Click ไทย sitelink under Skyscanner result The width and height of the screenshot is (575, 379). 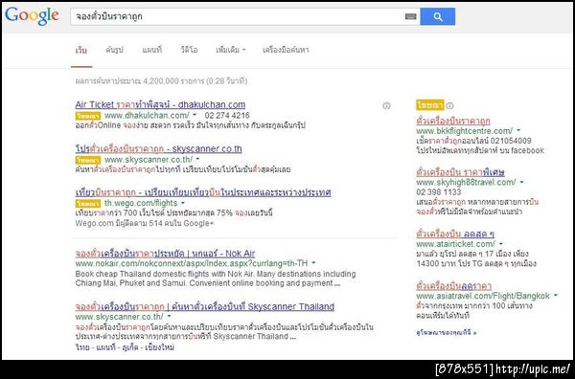pos(82,346)
